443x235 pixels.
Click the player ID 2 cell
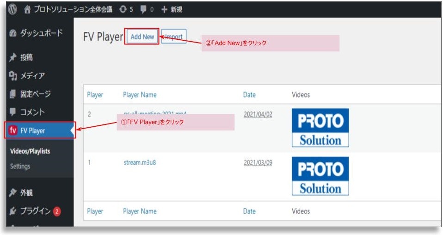(x=89, y=114)
